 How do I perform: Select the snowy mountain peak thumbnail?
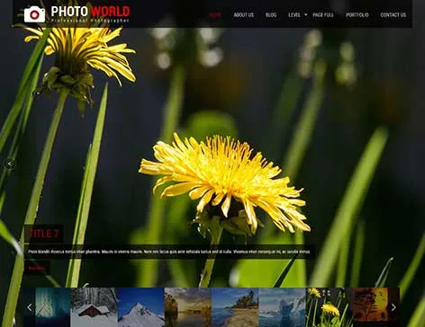click(141, 307)
